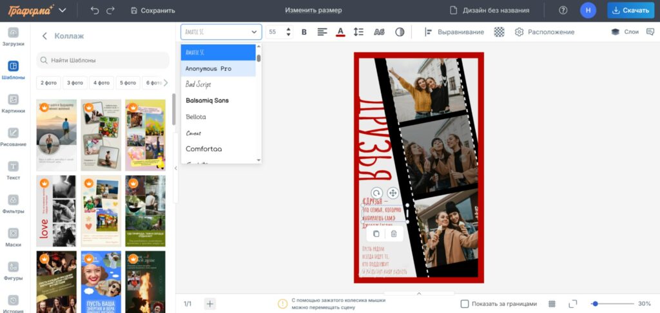Toggle the grid display icon

click(552, 303)
